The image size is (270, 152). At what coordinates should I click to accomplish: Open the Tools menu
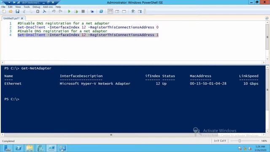(x=27, y=7)
